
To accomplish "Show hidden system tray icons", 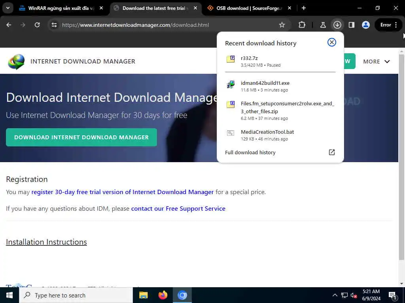I will coord(335,295).
